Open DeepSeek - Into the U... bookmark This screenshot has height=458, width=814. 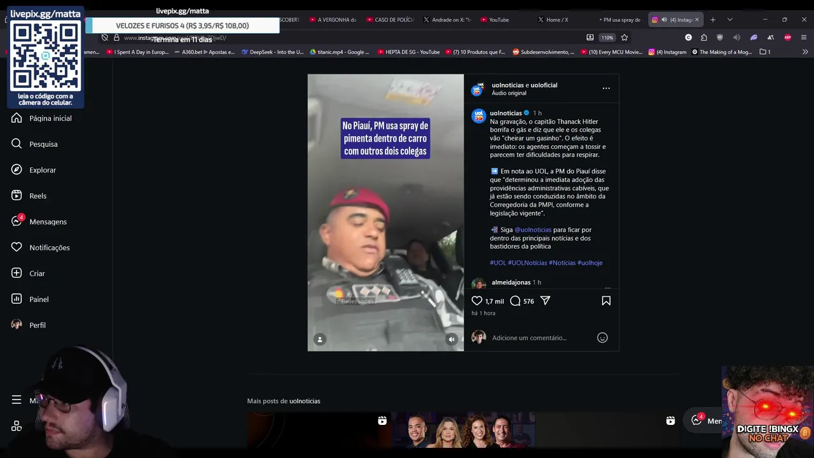click(272, 52)
